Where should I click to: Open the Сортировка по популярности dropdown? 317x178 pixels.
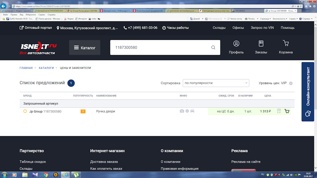point(216,83)
